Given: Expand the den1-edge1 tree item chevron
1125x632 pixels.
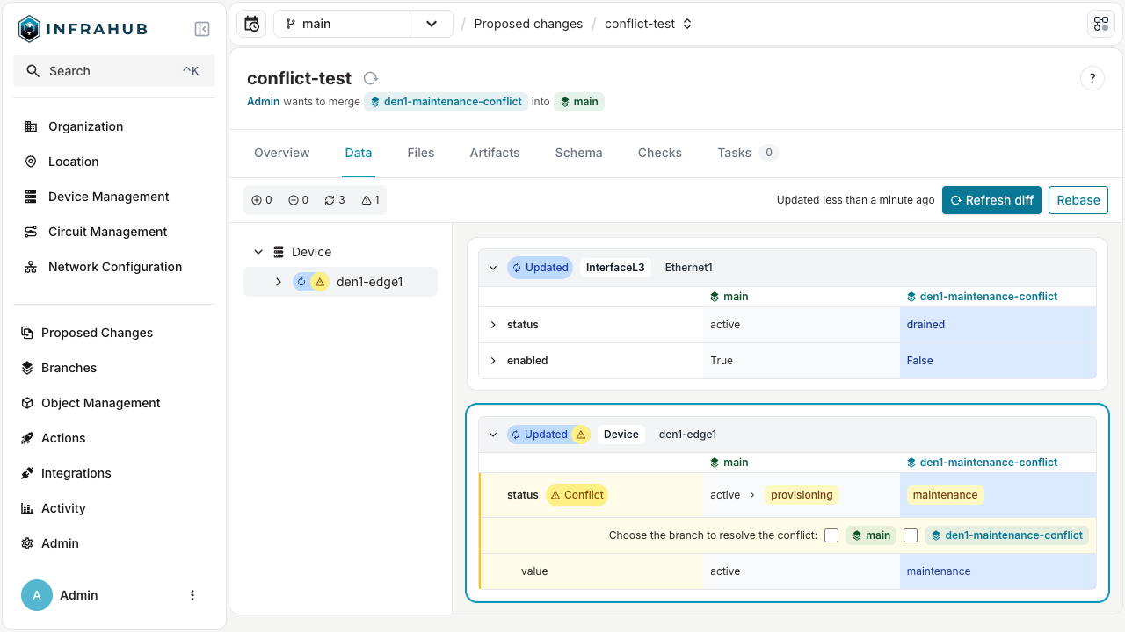Looking at the screenshot, I should [279, 282].
